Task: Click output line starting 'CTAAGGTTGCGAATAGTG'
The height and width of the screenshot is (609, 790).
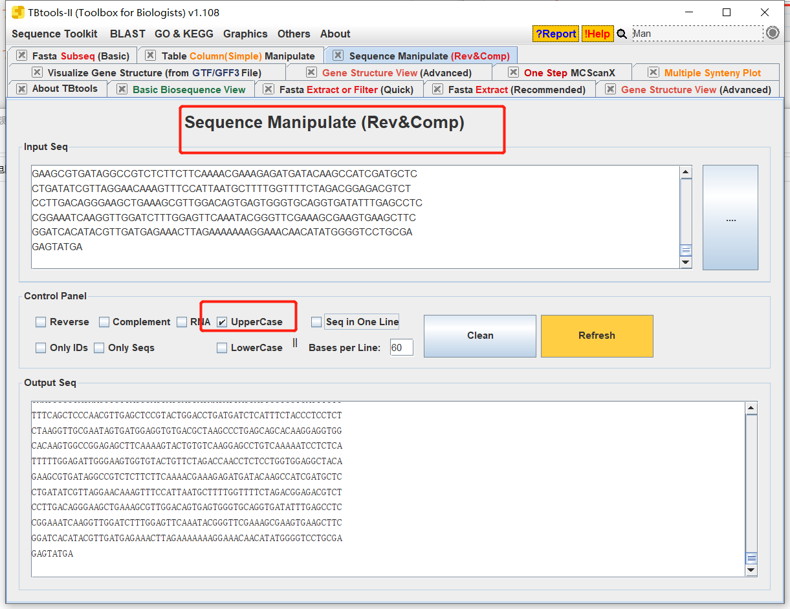Action: [187, 431]
